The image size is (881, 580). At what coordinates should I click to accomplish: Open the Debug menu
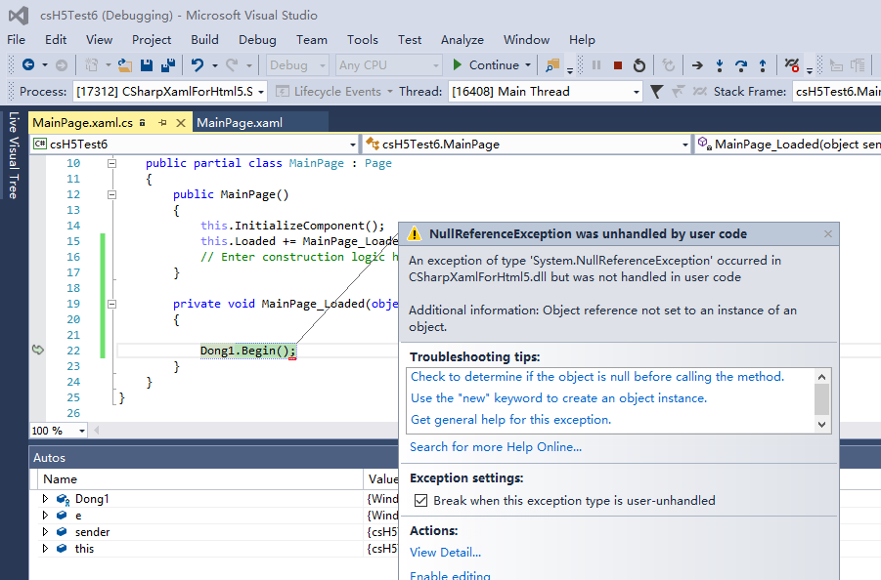point(257,40)
